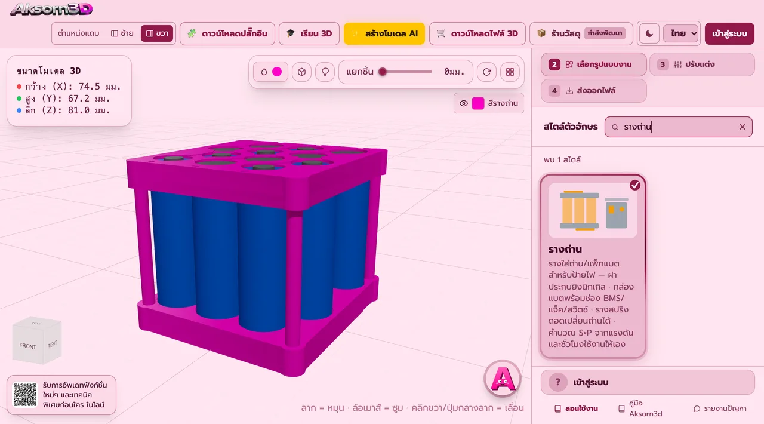Click the FRONT face of view cube
764x424 pixels.
(28, 346)
